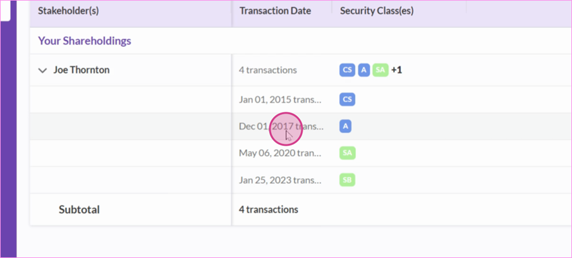
Task: Click the A badge in Joe Thornton summary row
Action: 363,70
